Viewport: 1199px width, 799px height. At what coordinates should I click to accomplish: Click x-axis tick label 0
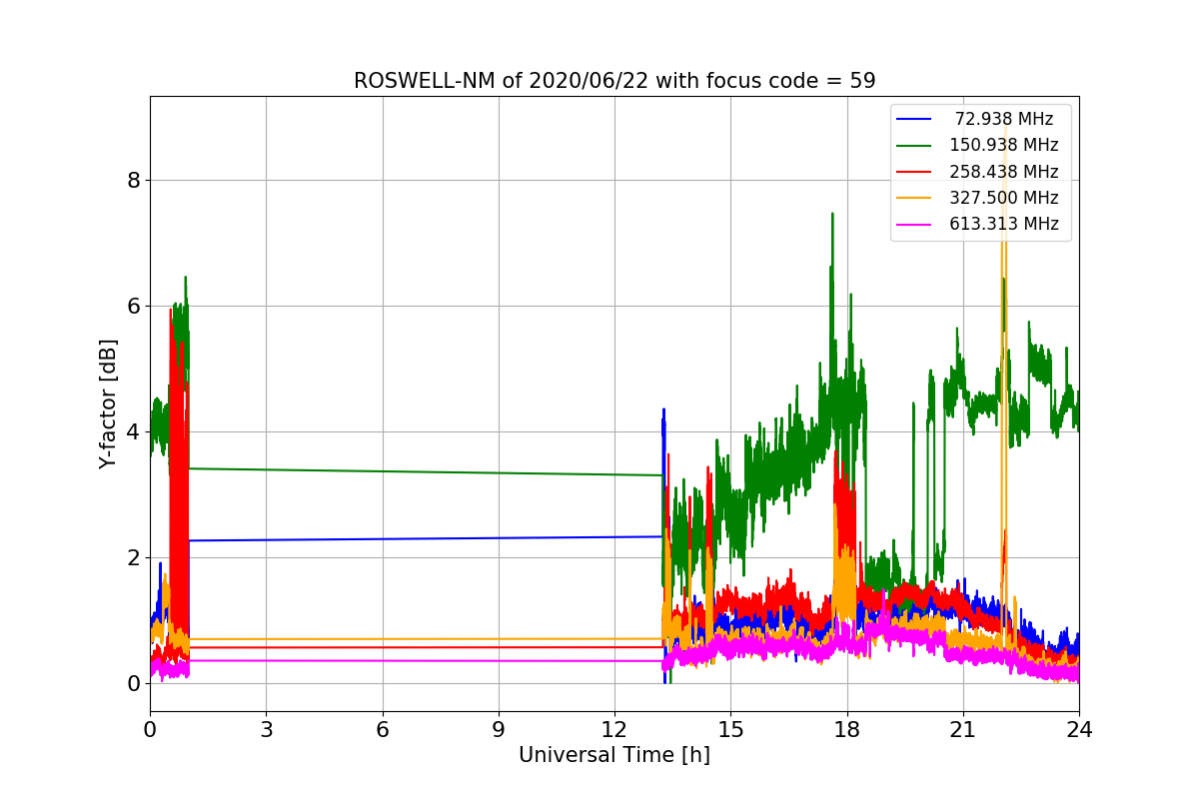pyautogui.click(x=150, y=728)
